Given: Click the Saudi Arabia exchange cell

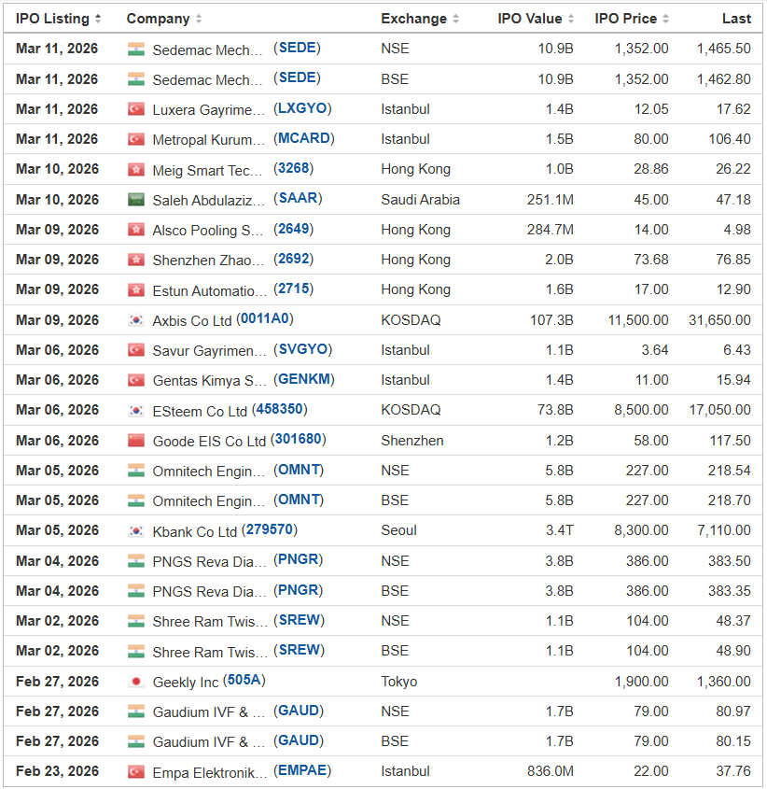Looking at the screenshot, I should [x=421, y=200].
